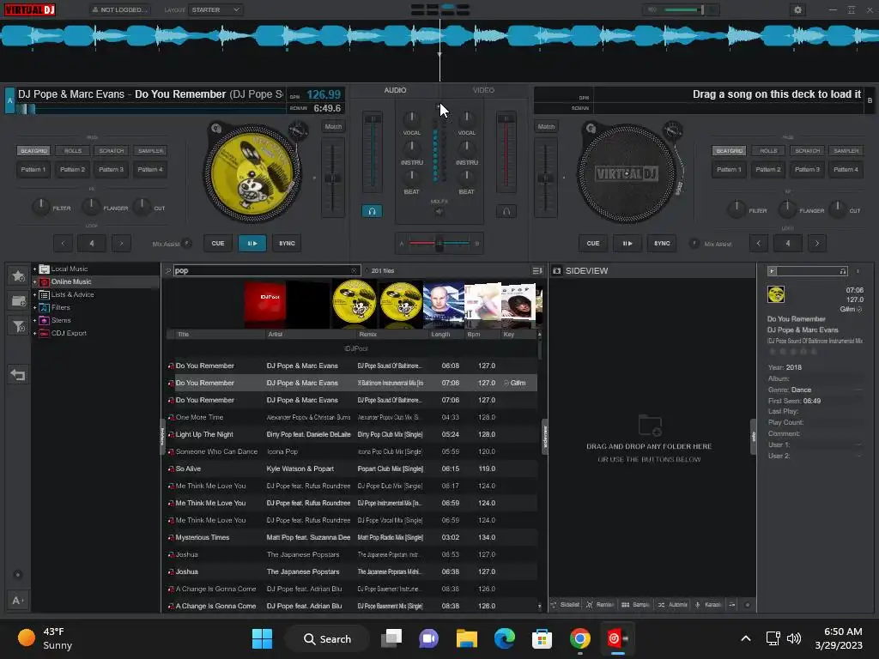879x659 pixels.
Task: Expand Filters tree node
Action: pos(34,308)
